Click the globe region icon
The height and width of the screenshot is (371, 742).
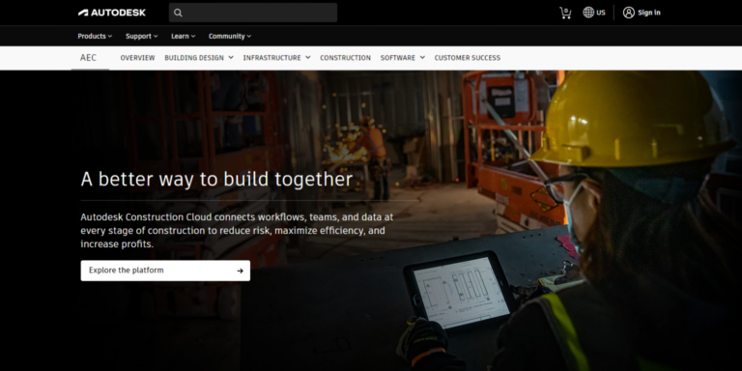click(x=588, y=13)
